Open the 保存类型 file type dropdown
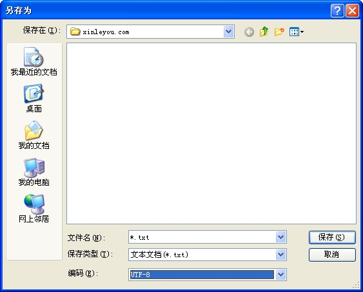Image resolution: width=363 pixels, height=292 pixels. click(281, 255)
